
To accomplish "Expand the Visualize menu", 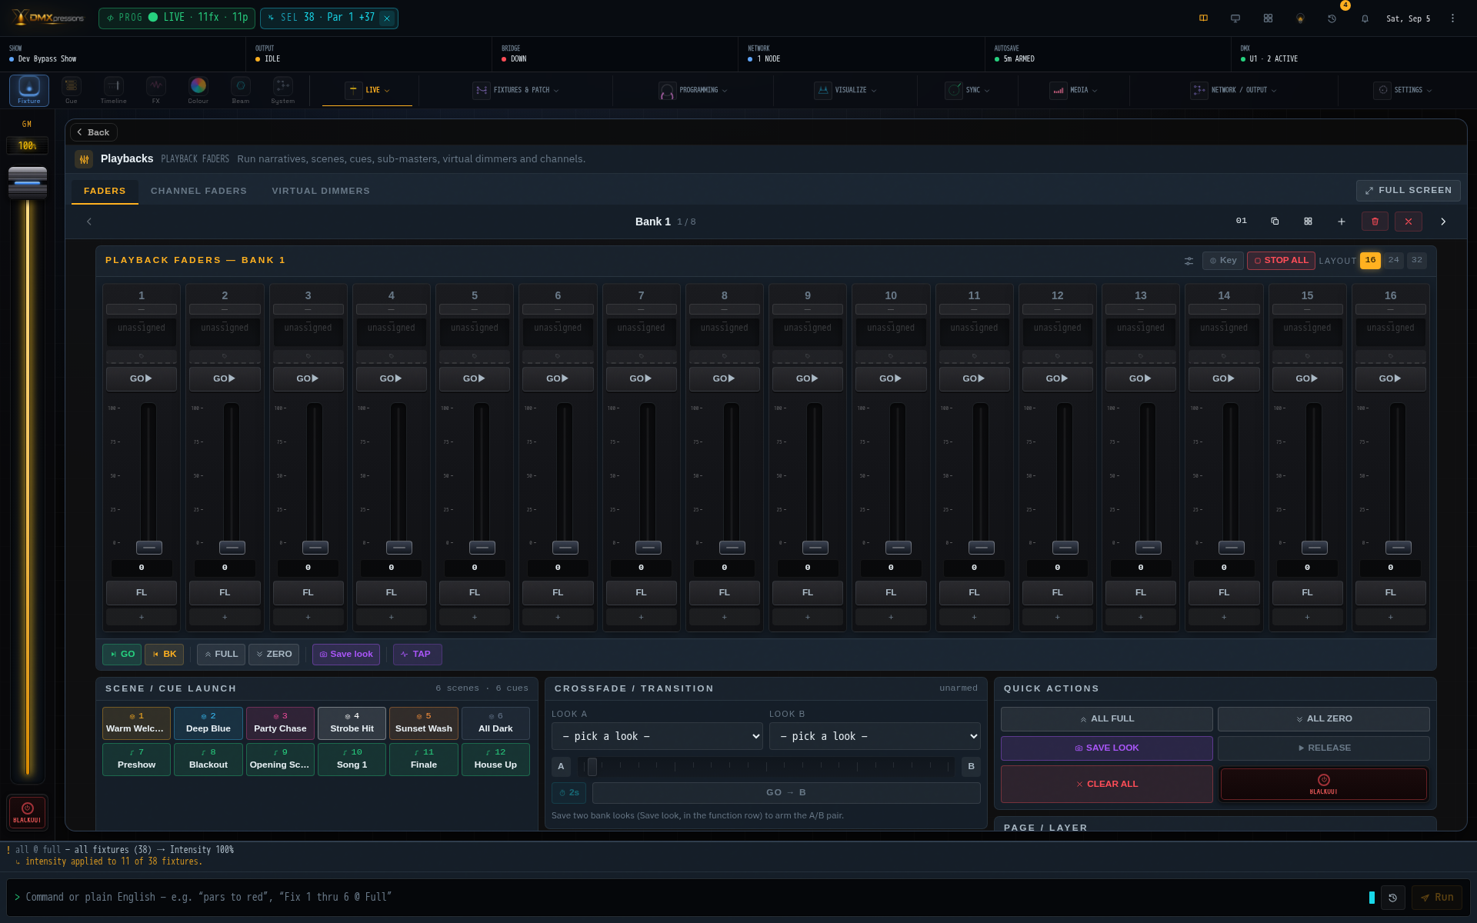I will pos(845,91).
